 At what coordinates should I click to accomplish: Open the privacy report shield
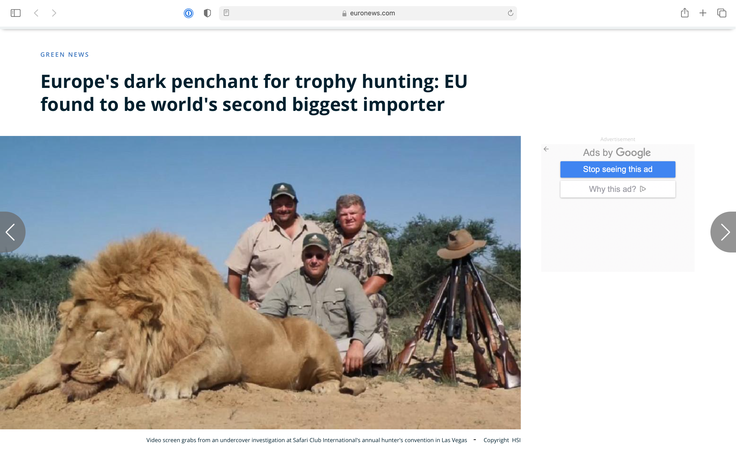pos(207,13)
